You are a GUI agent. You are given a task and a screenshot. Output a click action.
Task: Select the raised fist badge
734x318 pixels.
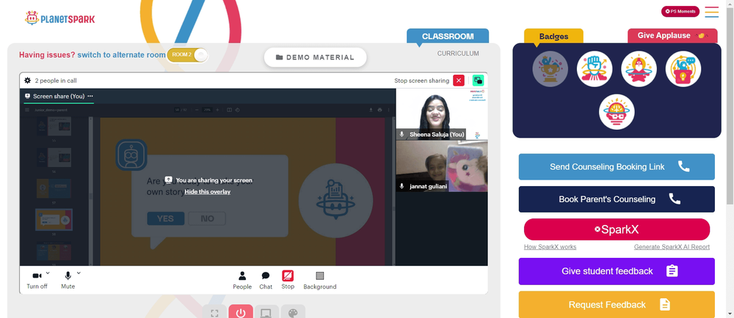595,69
